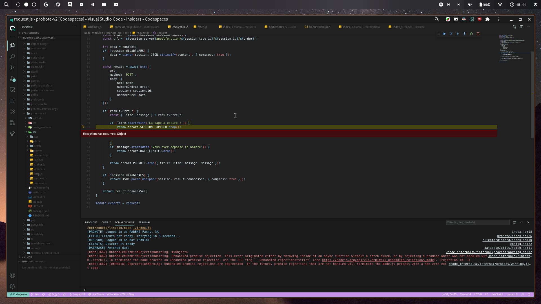The height and width of the screenshot is (304, 541).
Task: Click the debug console filter field
Action: click(478, 222)
